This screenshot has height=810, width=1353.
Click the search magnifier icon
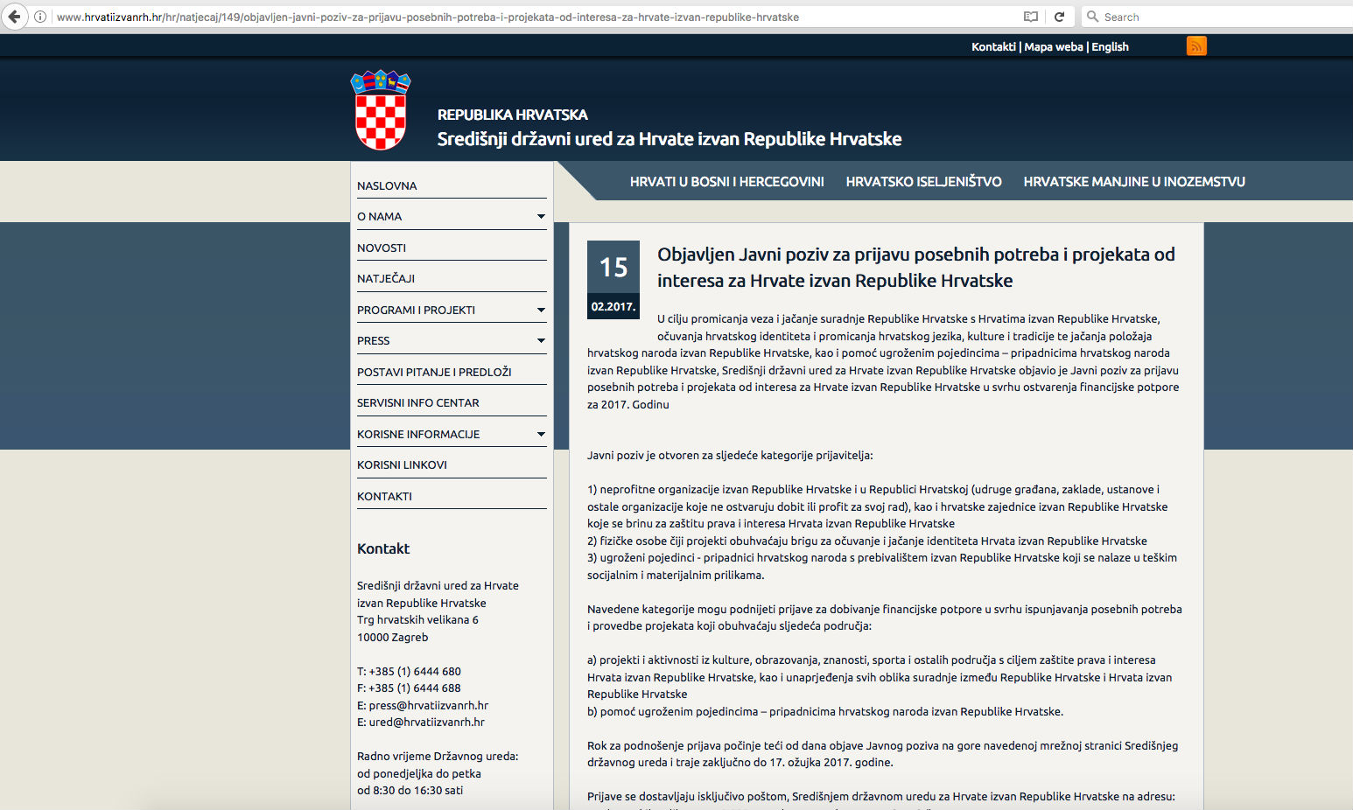point(1092,17)
